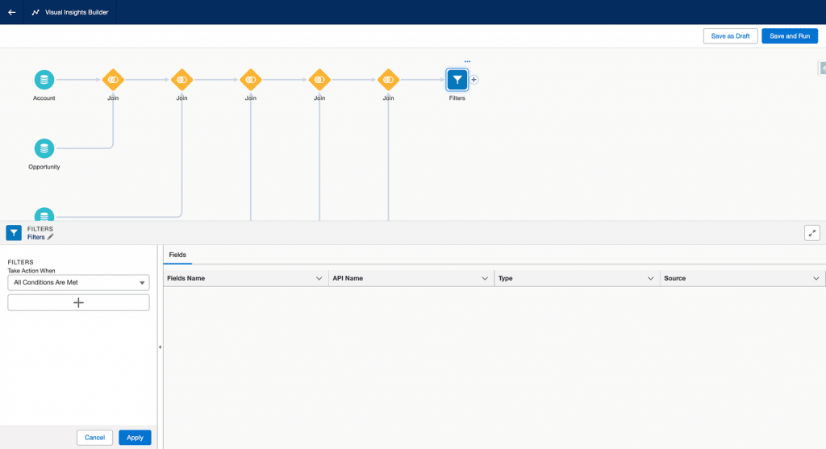The height and width of the screenshot is (449, 826).
Task: Add a node after Filters with plus
Action: 474,80
